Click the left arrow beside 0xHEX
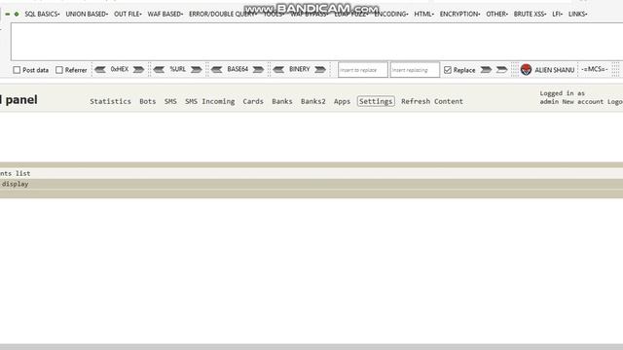Screen dimensions: 623x350 click(100, 70)
